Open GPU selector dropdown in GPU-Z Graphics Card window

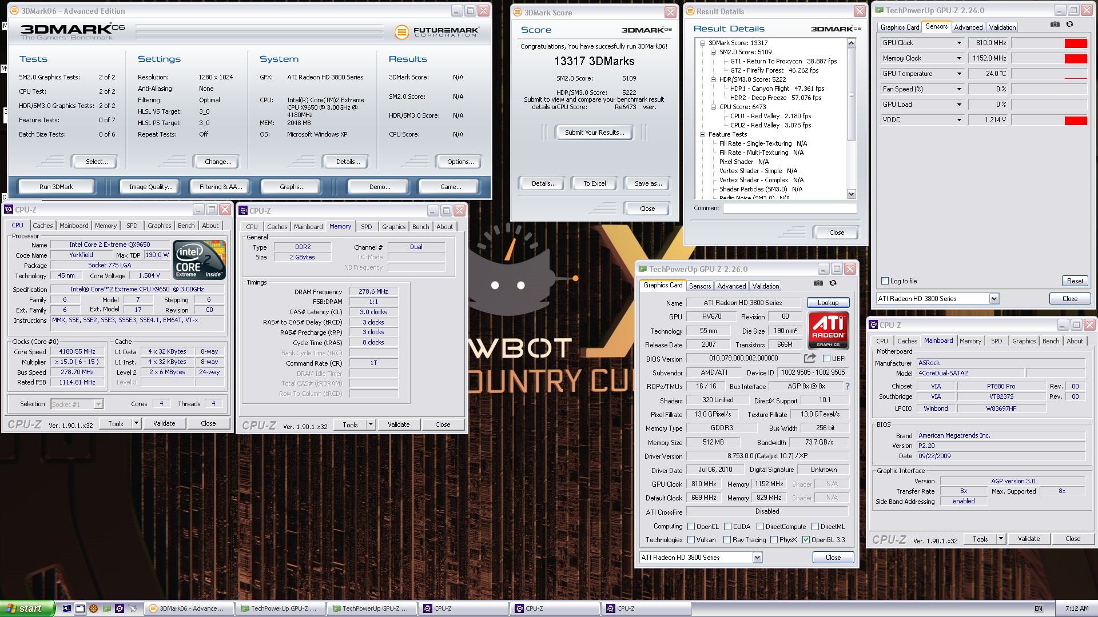point(757,558)
